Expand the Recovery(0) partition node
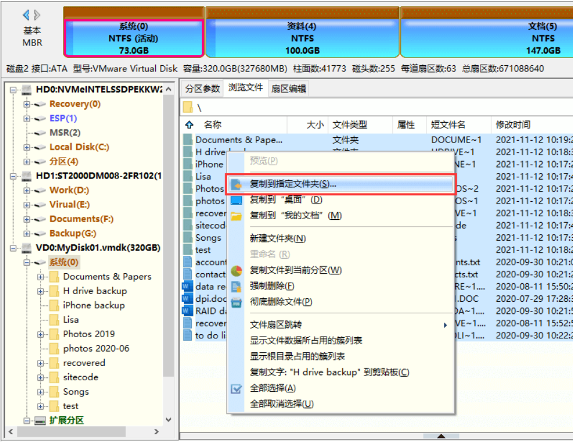 coord(27,104)
